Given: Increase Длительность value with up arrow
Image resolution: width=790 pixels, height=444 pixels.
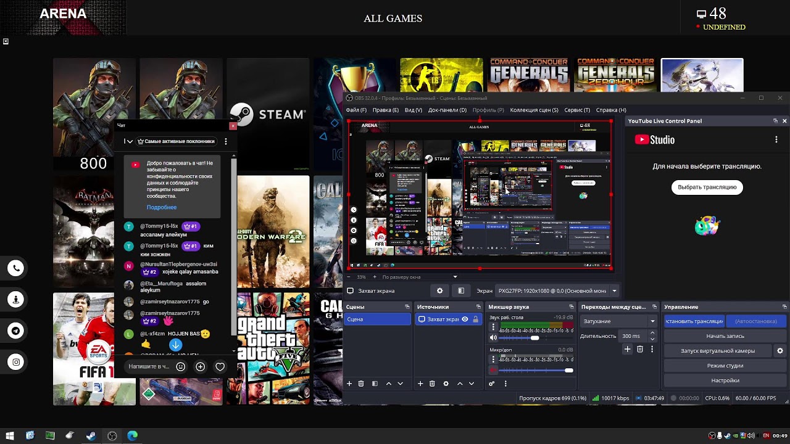Looking at the screenshot, I should [652, 333].
